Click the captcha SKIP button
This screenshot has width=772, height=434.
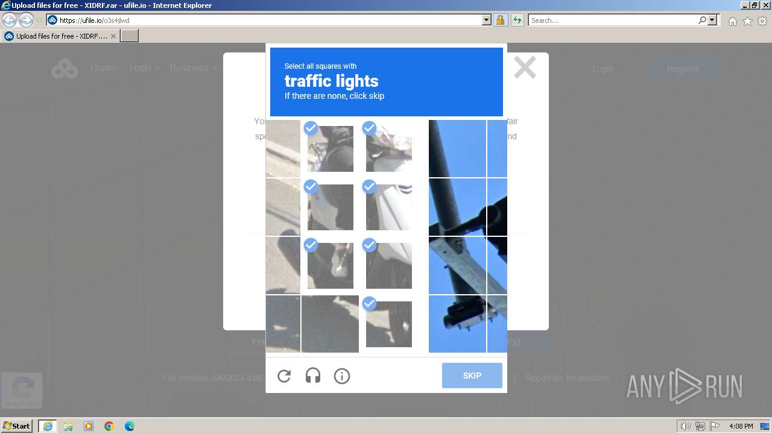(x=472, y=376)
